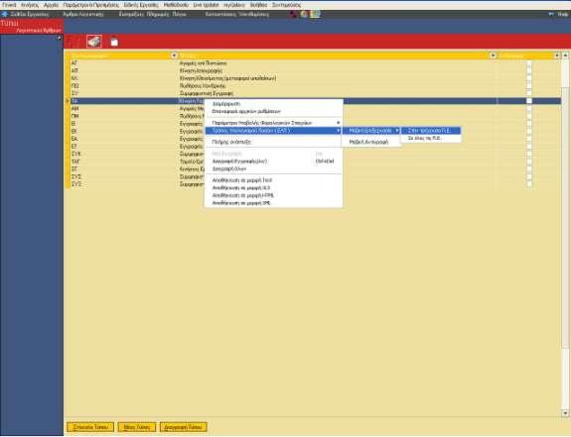Select Μαζική Αντιγραφή in the submenu
Image resolution: width=571 pixels, height=437 pixels.
(x=368, y=142)
